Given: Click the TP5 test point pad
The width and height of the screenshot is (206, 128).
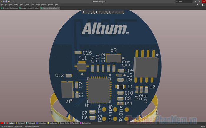Looking at the screenshot, I should (115, 110).
